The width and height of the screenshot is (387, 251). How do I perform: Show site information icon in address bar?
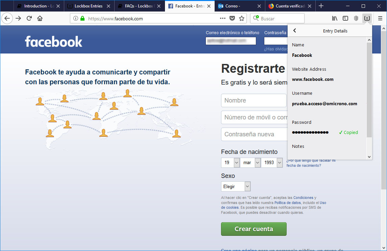(x=76, y=18)
